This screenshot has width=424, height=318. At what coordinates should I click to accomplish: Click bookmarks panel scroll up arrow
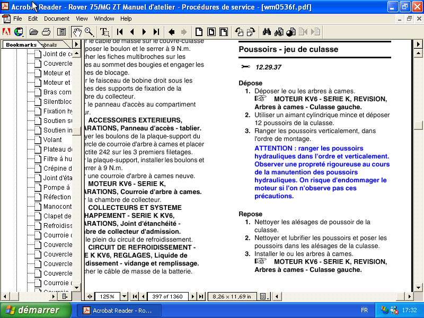point(76,54)
